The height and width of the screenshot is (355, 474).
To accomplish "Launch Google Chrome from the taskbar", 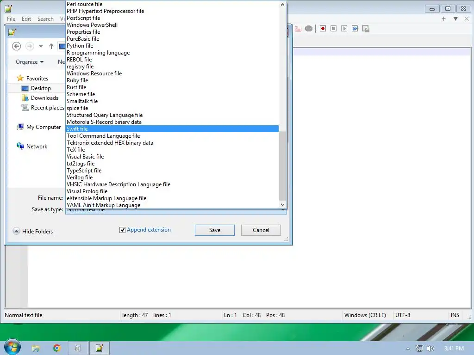I will pos(57,349).
